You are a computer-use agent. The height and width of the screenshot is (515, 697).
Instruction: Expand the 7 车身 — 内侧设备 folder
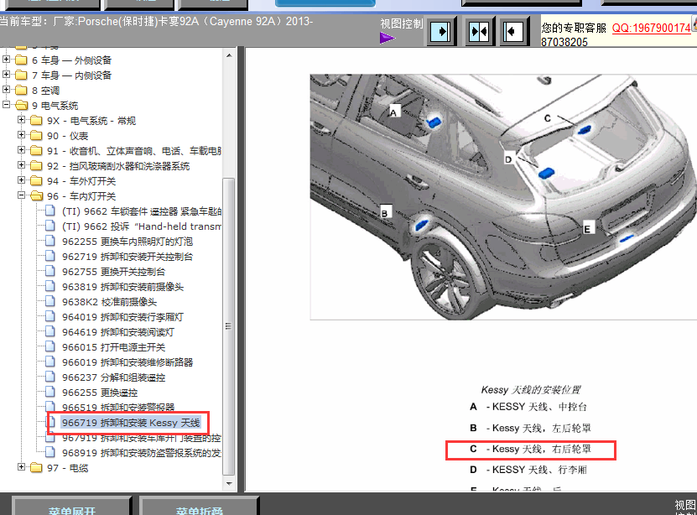click(x=6, y=74)
